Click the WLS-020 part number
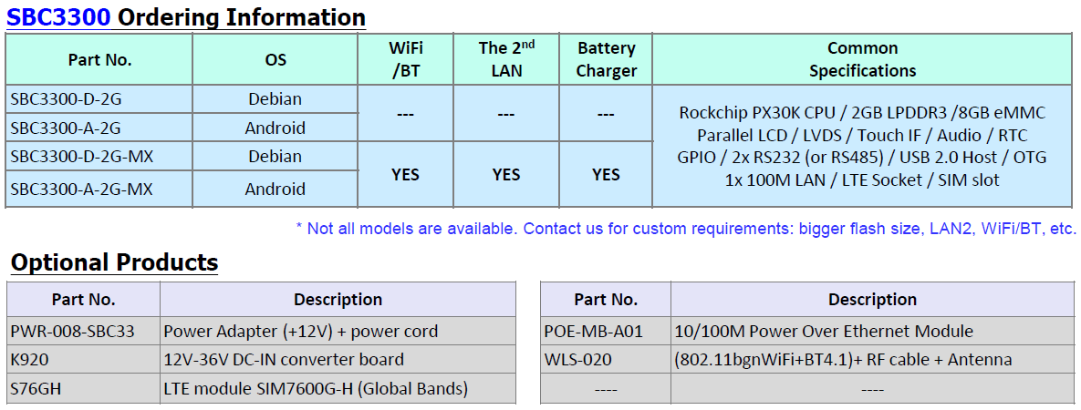This screenshot has height=410, width=1081. point(577,360)
